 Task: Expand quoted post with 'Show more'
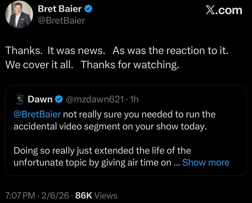pyautogui.click(x=206, y=163)
